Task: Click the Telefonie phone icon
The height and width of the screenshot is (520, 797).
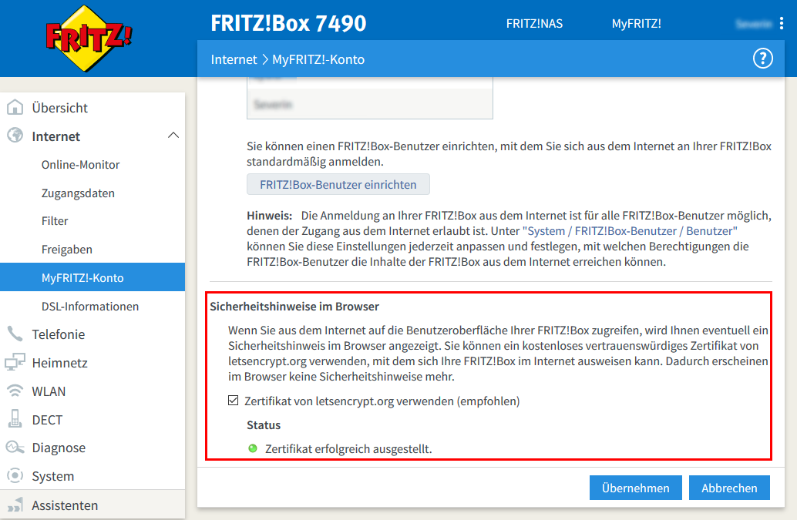Action: [15, 334]
